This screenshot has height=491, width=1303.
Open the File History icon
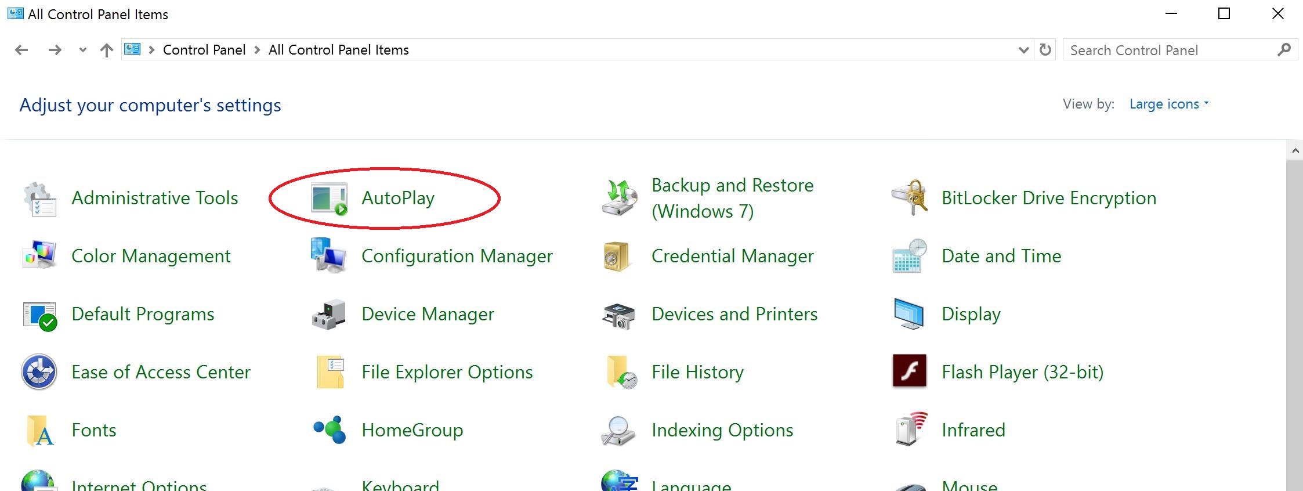pos(621,372)
